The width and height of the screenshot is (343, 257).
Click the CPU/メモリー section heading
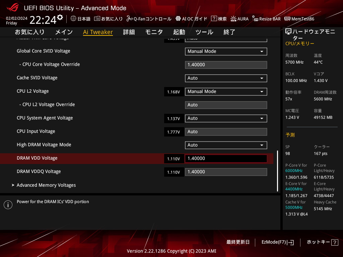[x=300, y=44]
